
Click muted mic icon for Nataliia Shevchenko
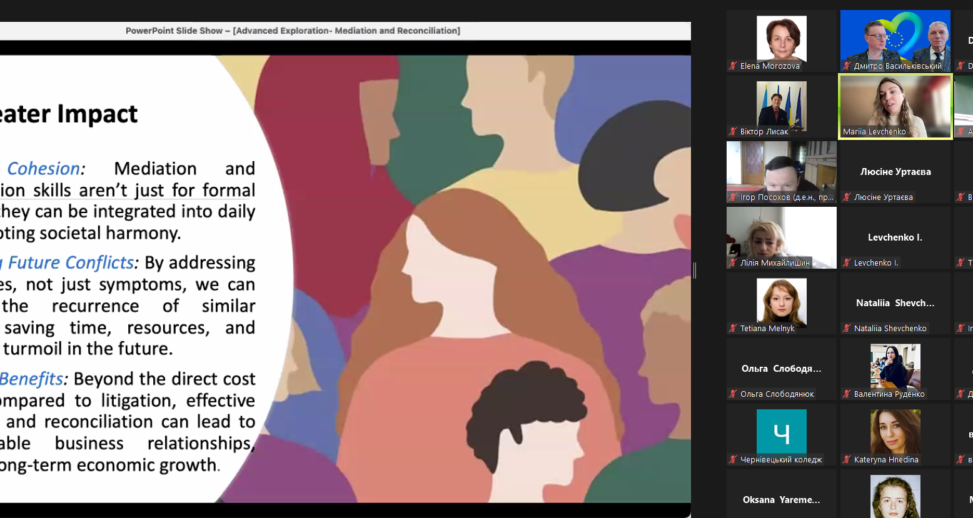pos(847,329)
